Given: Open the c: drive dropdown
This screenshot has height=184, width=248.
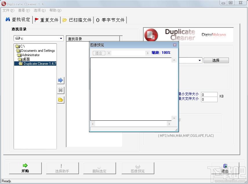Looking at the screenshot, I should click(61, 38).
